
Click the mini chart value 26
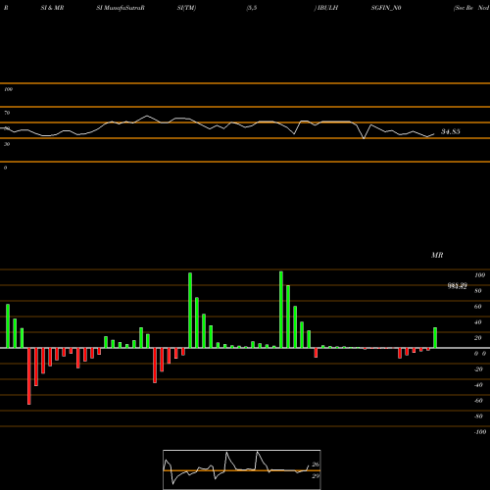(x=316, y=465)
